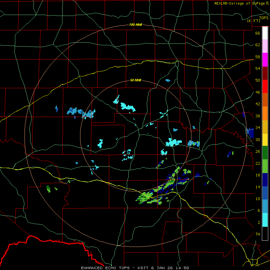
Task: Click the legend value 50
Action: [x=258, y=80]
